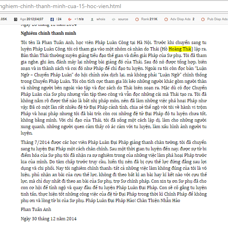Open the page source link
228x232 pixels.
123,19
